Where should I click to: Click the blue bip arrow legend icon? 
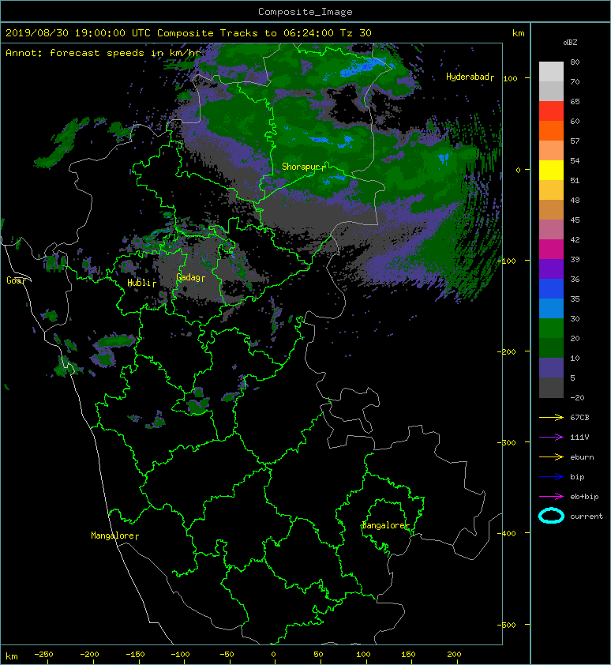point(551,477)
